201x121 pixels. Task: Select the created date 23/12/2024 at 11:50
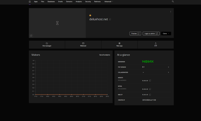(149, 100)
